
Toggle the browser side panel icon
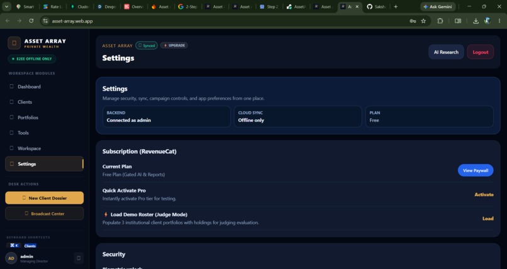pyautogui.click(x=458, y=21)
